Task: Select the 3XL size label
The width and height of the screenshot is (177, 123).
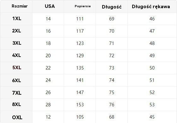Action: tap(17, 43)
